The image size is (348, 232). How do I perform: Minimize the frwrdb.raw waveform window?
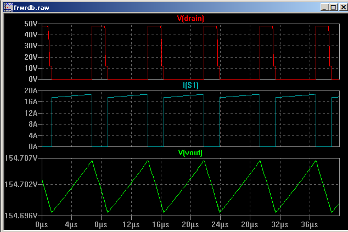pos(325,7)
